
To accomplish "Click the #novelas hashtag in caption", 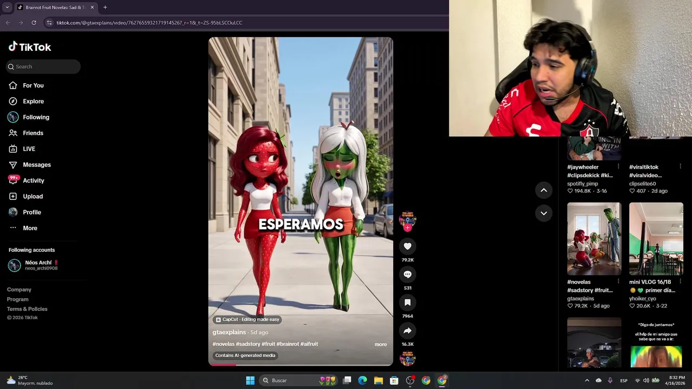I will click(x=223, y=344).
